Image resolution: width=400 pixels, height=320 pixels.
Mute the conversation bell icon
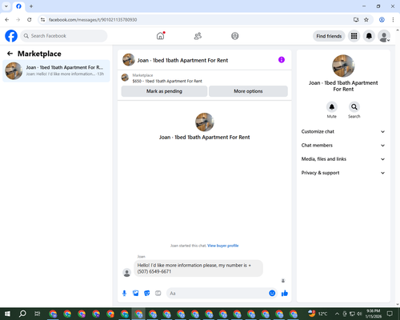coord(332,107)
